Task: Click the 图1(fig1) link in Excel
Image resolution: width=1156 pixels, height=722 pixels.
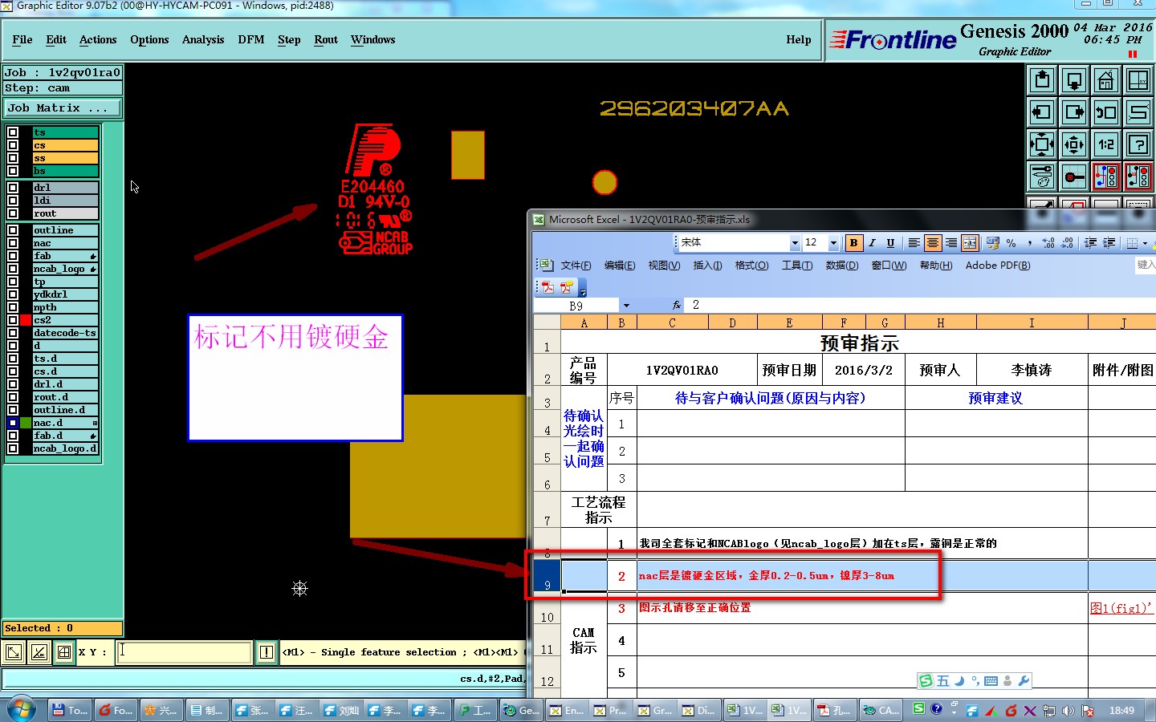Action: 1121,608
